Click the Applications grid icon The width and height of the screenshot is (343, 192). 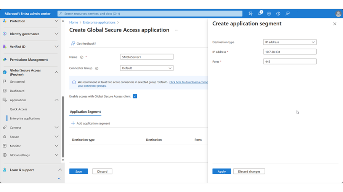(5, 100)
